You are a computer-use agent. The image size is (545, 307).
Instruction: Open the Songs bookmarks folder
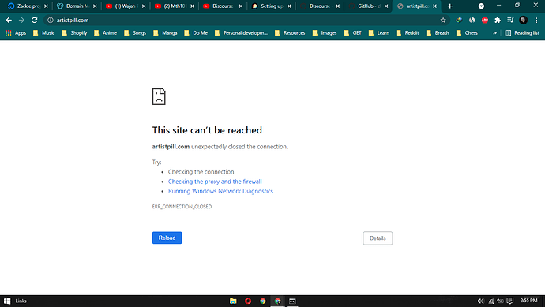coord(135,32)
